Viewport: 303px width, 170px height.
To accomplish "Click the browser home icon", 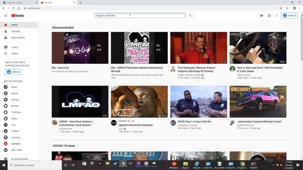I will pos(18,8).
